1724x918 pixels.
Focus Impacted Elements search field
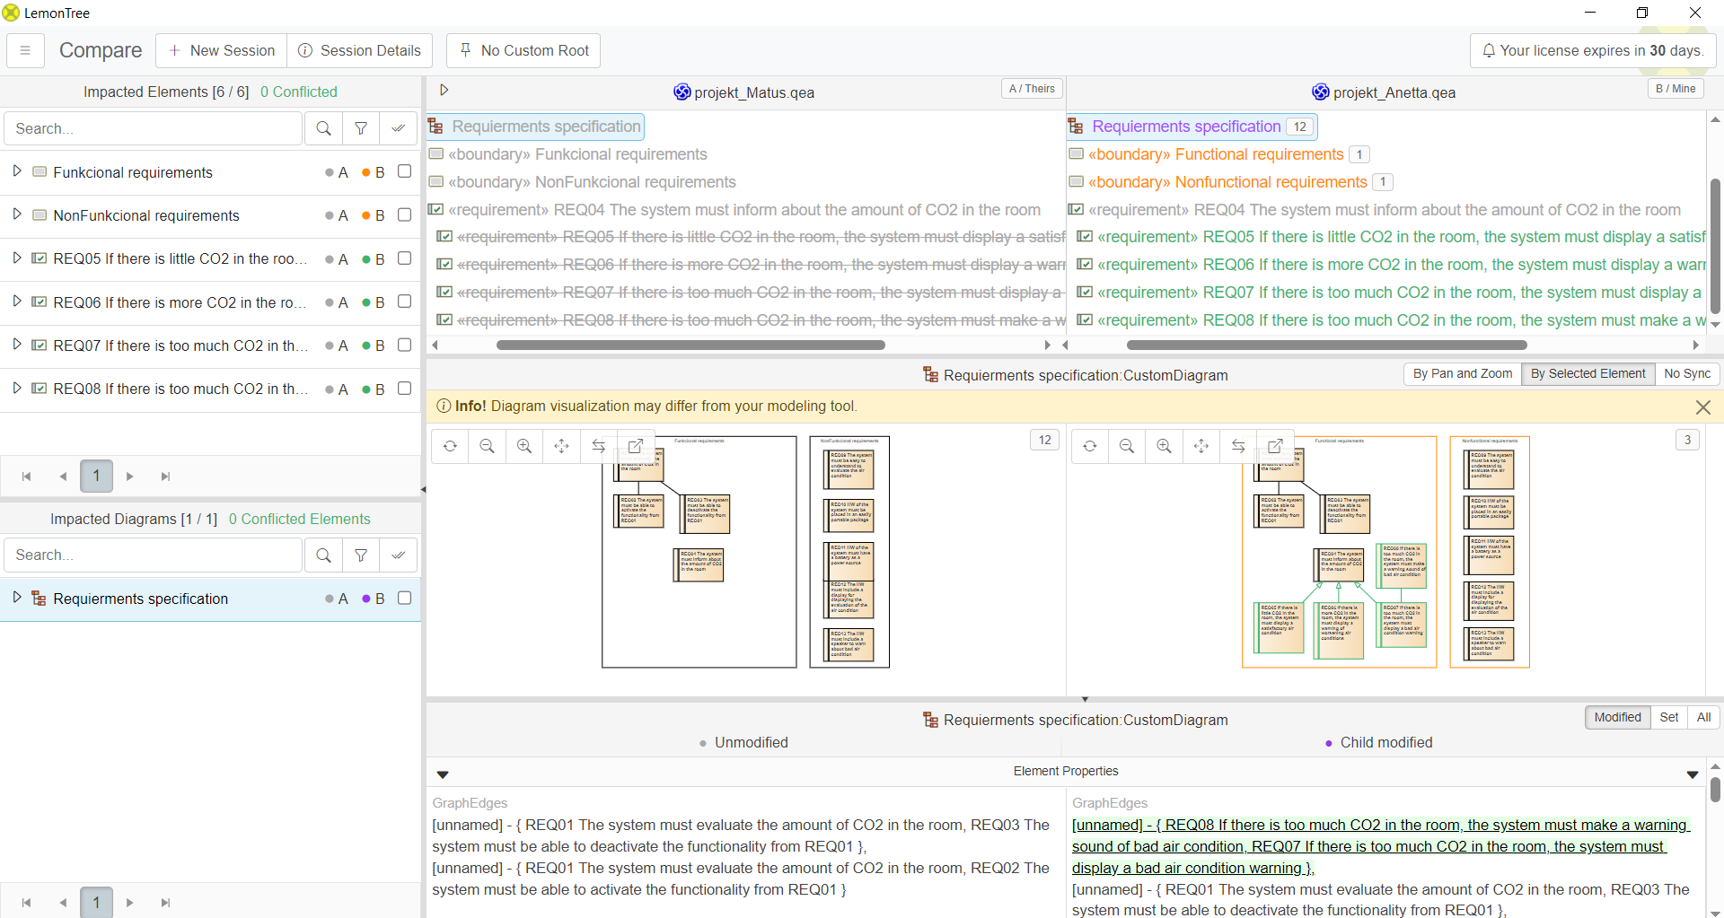154,128
